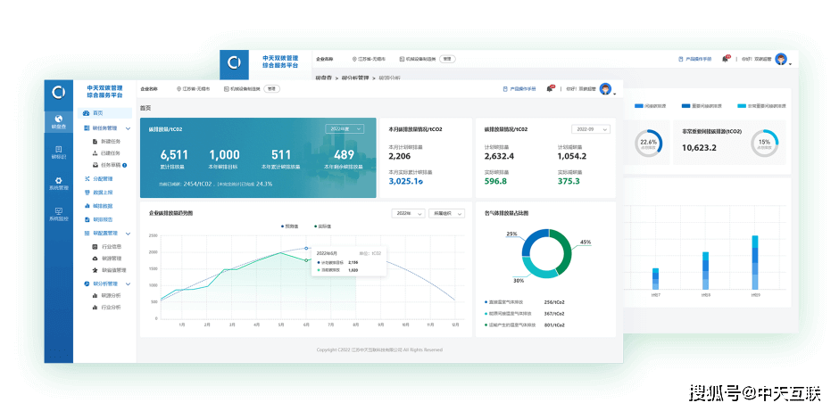Open the 2022-09 month dropdown
The width and height of the screenshot is (839, 411).
click(x=589, y=129)
